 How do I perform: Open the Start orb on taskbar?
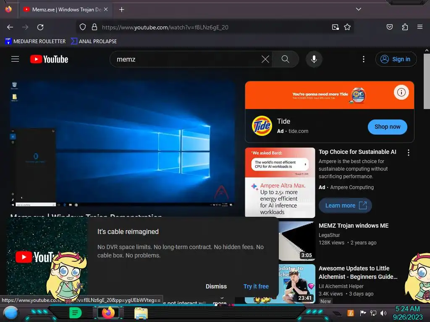click(11, 314)
